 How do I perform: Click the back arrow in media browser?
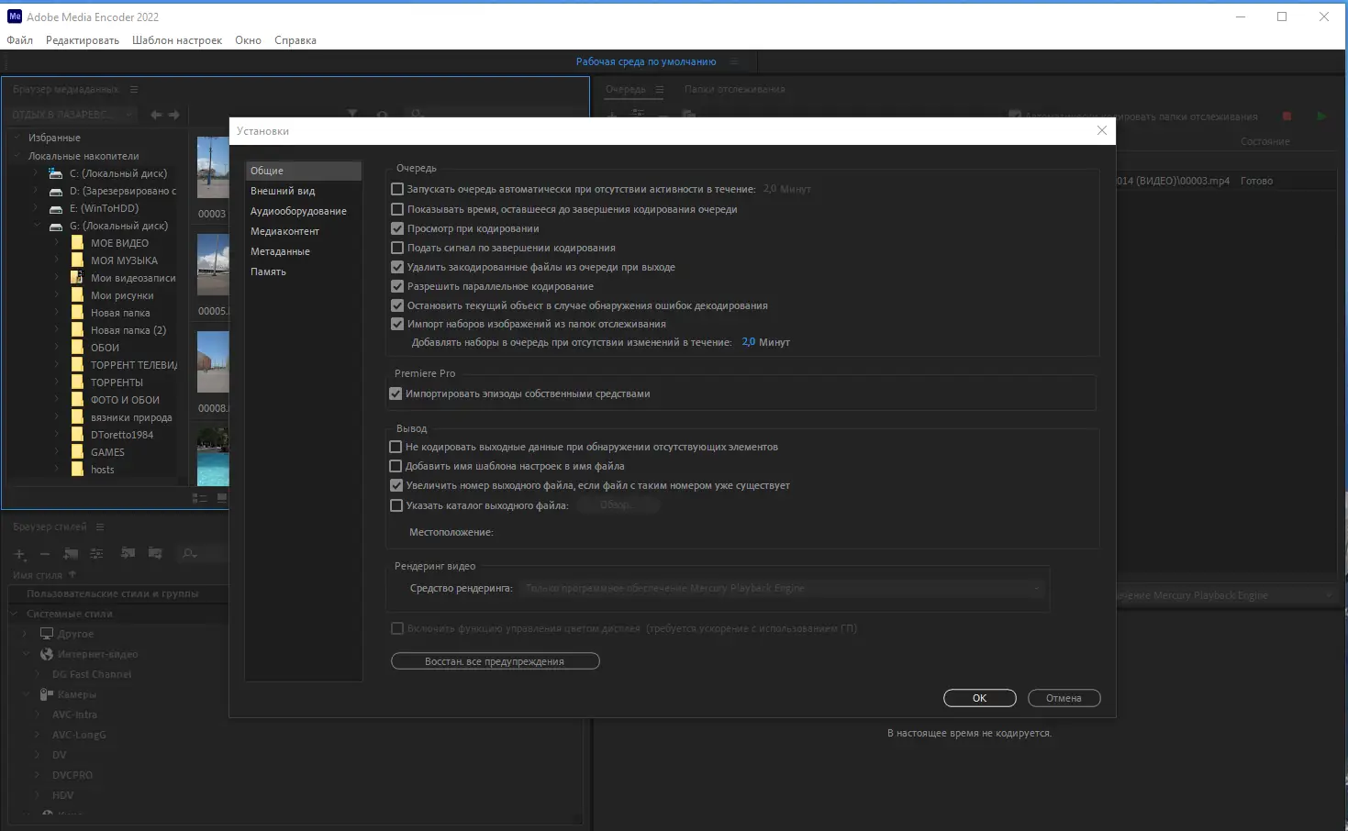(155, 114)
